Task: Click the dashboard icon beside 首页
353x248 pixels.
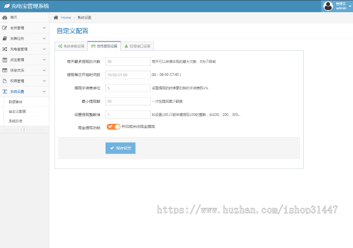Action: coord(5,17)
